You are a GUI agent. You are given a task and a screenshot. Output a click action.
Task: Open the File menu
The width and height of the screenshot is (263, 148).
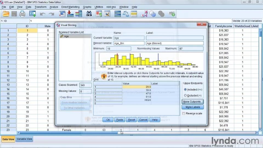(4, 7)
